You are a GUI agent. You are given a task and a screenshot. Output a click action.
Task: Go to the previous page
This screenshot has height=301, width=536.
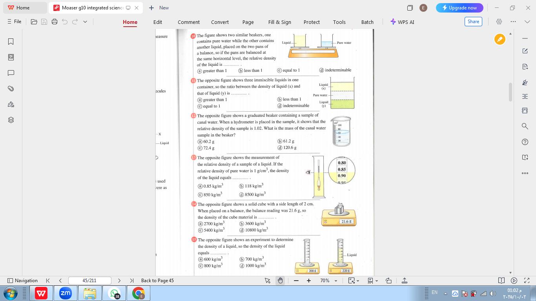pos(60,281)
